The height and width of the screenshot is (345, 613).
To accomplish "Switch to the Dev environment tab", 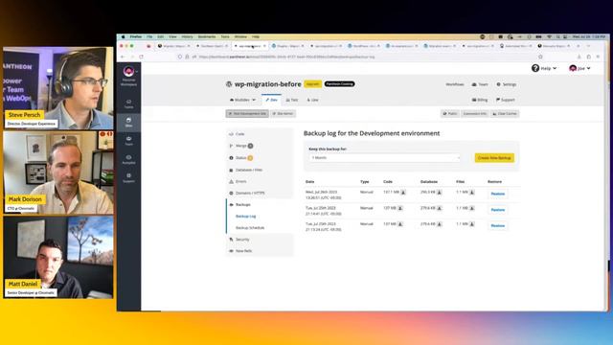I will click(271, 100).
